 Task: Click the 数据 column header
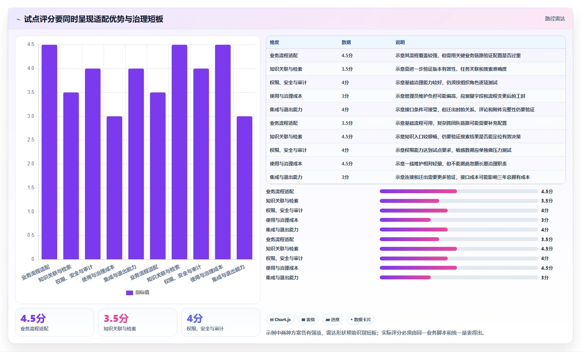346,43
